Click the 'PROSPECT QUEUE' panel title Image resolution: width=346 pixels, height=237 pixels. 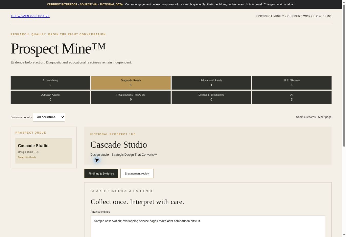click(31, 133)
